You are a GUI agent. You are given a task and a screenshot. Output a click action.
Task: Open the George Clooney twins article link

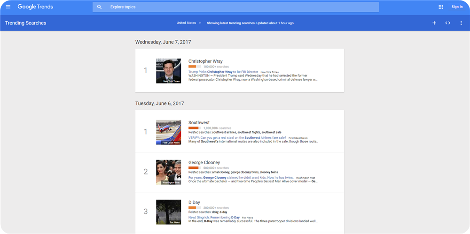(x=241, y=177)
